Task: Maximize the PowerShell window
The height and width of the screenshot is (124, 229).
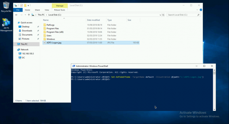Action: click(x=204, y=66)
